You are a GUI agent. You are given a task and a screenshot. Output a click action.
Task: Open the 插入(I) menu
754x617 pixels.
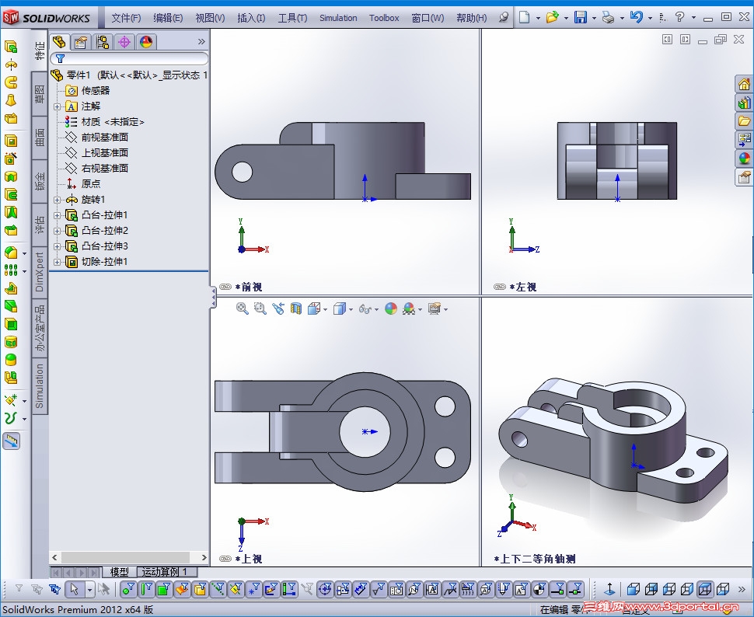coord(251,18)
